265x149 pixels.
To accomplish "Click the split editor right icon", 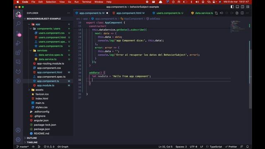I will point(242,13).
